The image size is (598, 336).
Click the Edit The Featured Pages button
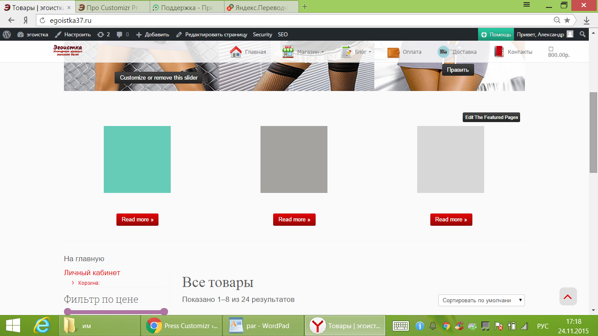click(x=491, y=117)
